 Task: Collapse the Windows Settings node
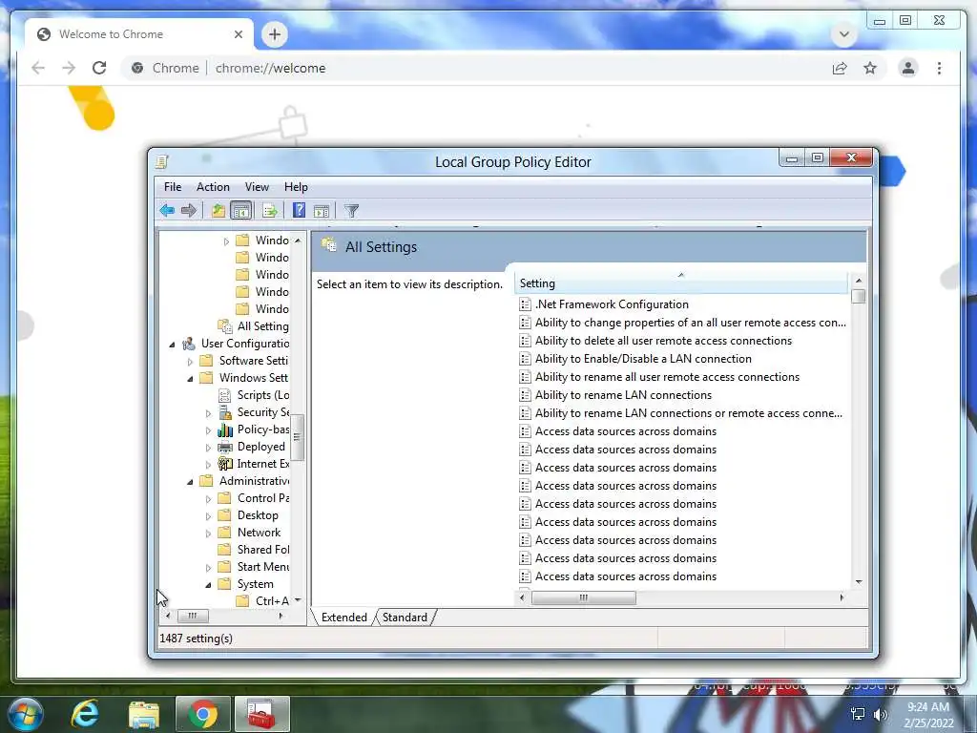click(x=190, y=378)
